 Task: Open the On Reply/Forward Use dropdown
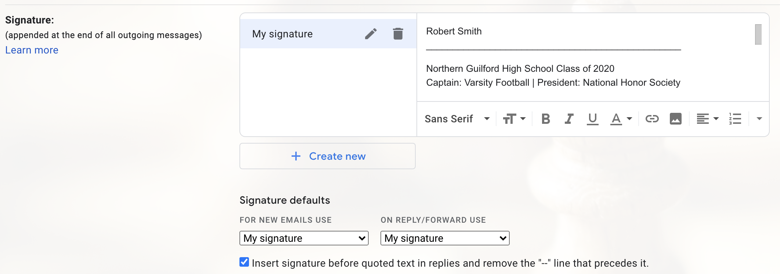(445, 238)
